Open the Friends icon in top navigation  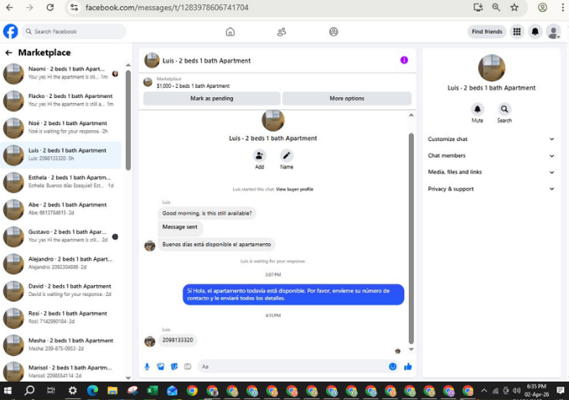tap(282, 32)
